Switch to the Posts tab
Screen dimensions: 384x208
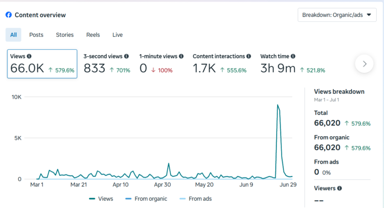[36, 35]
